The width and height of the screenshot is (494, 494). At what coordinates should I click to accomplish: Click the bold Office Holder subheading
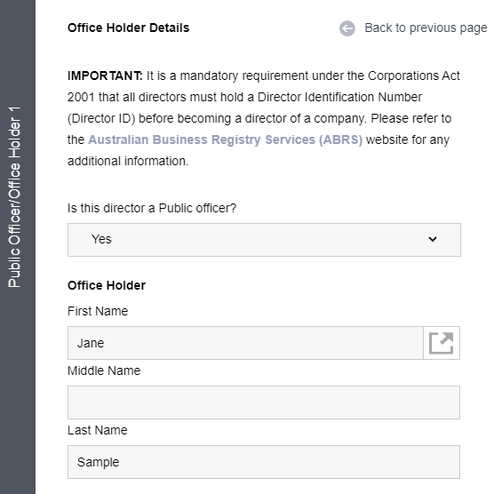tap(107, 285)
